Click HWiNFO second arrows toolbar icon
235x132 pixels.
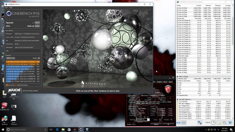[184, 123]
